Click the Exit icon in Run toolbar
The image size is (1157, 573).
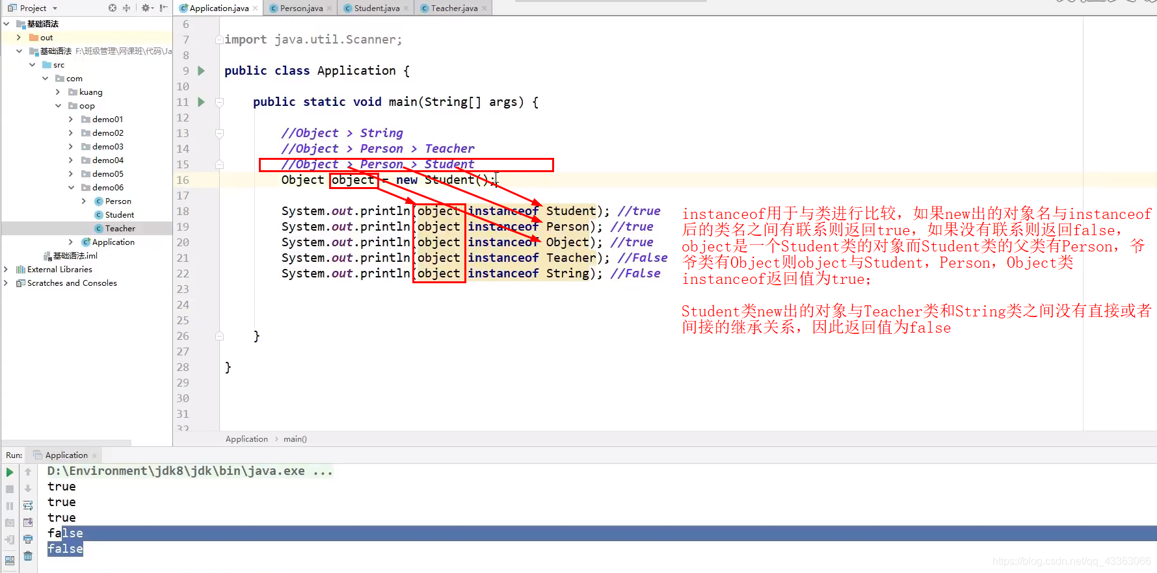[10, 540]
